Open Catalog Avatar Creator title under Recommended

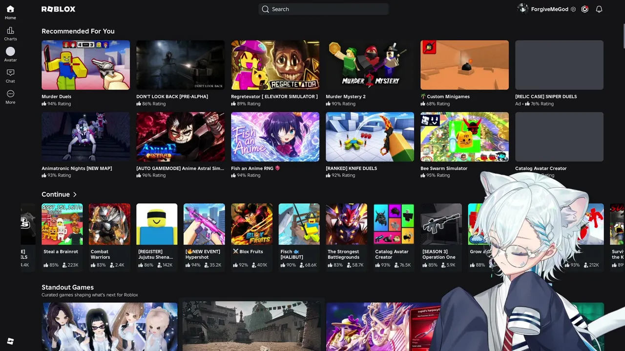pyautogui.click(x=541, y=168)
